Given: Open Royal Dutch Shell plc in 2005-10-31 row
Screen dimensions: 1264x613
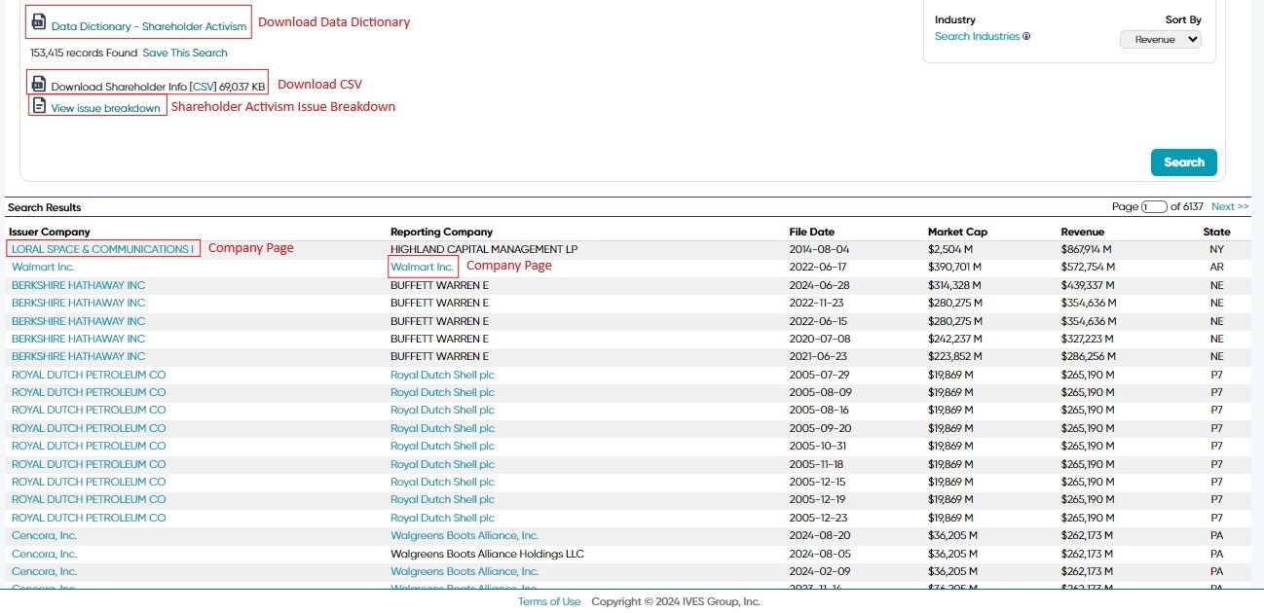Looking at the screenshot, I should 442,446.
